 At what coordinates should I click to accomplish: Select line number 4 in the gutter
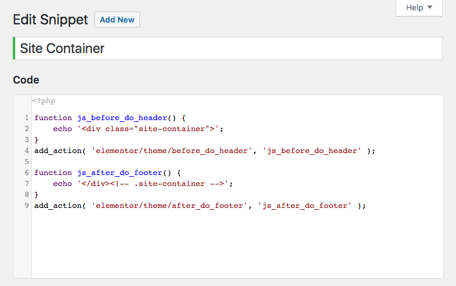pyautogui.click(x=27, y=151)
